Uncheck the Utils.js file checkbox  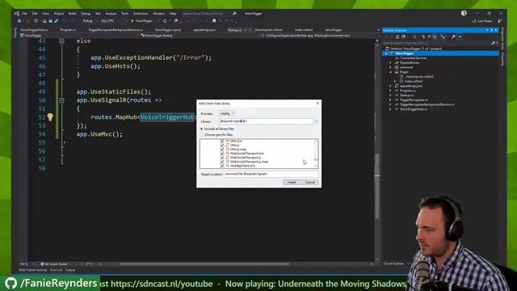point(222,145)
